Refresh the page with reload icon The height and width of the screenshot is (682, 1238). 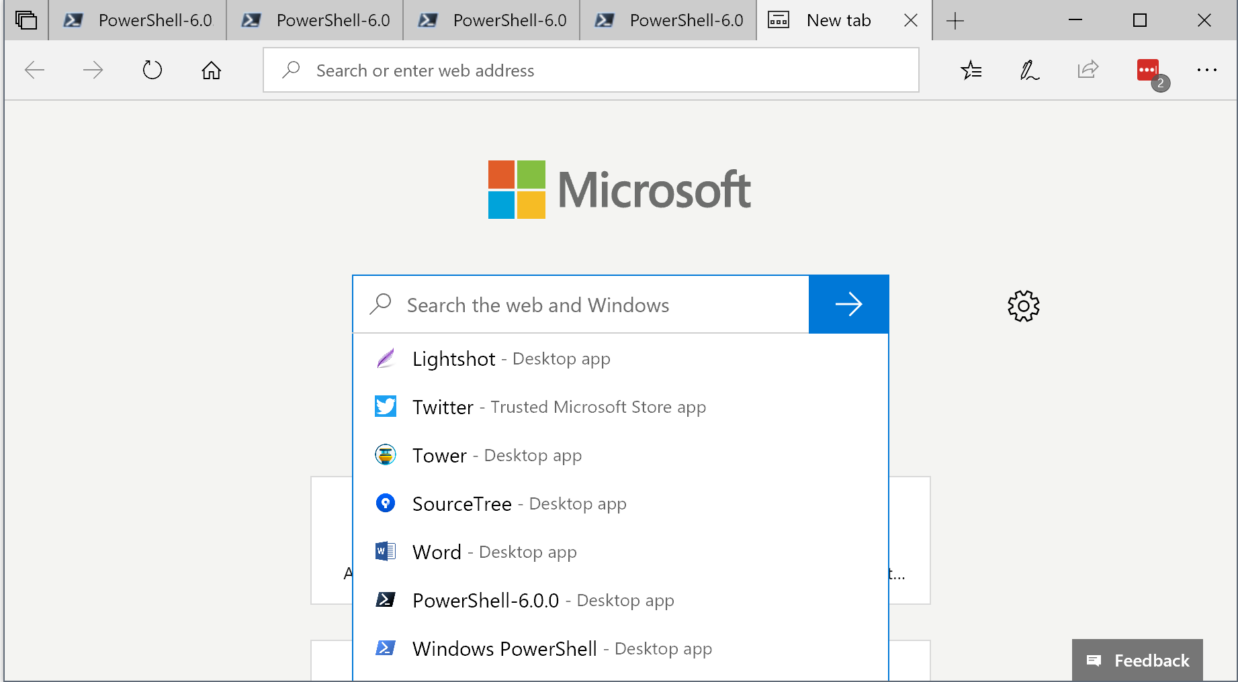click(x=152, y=70)
